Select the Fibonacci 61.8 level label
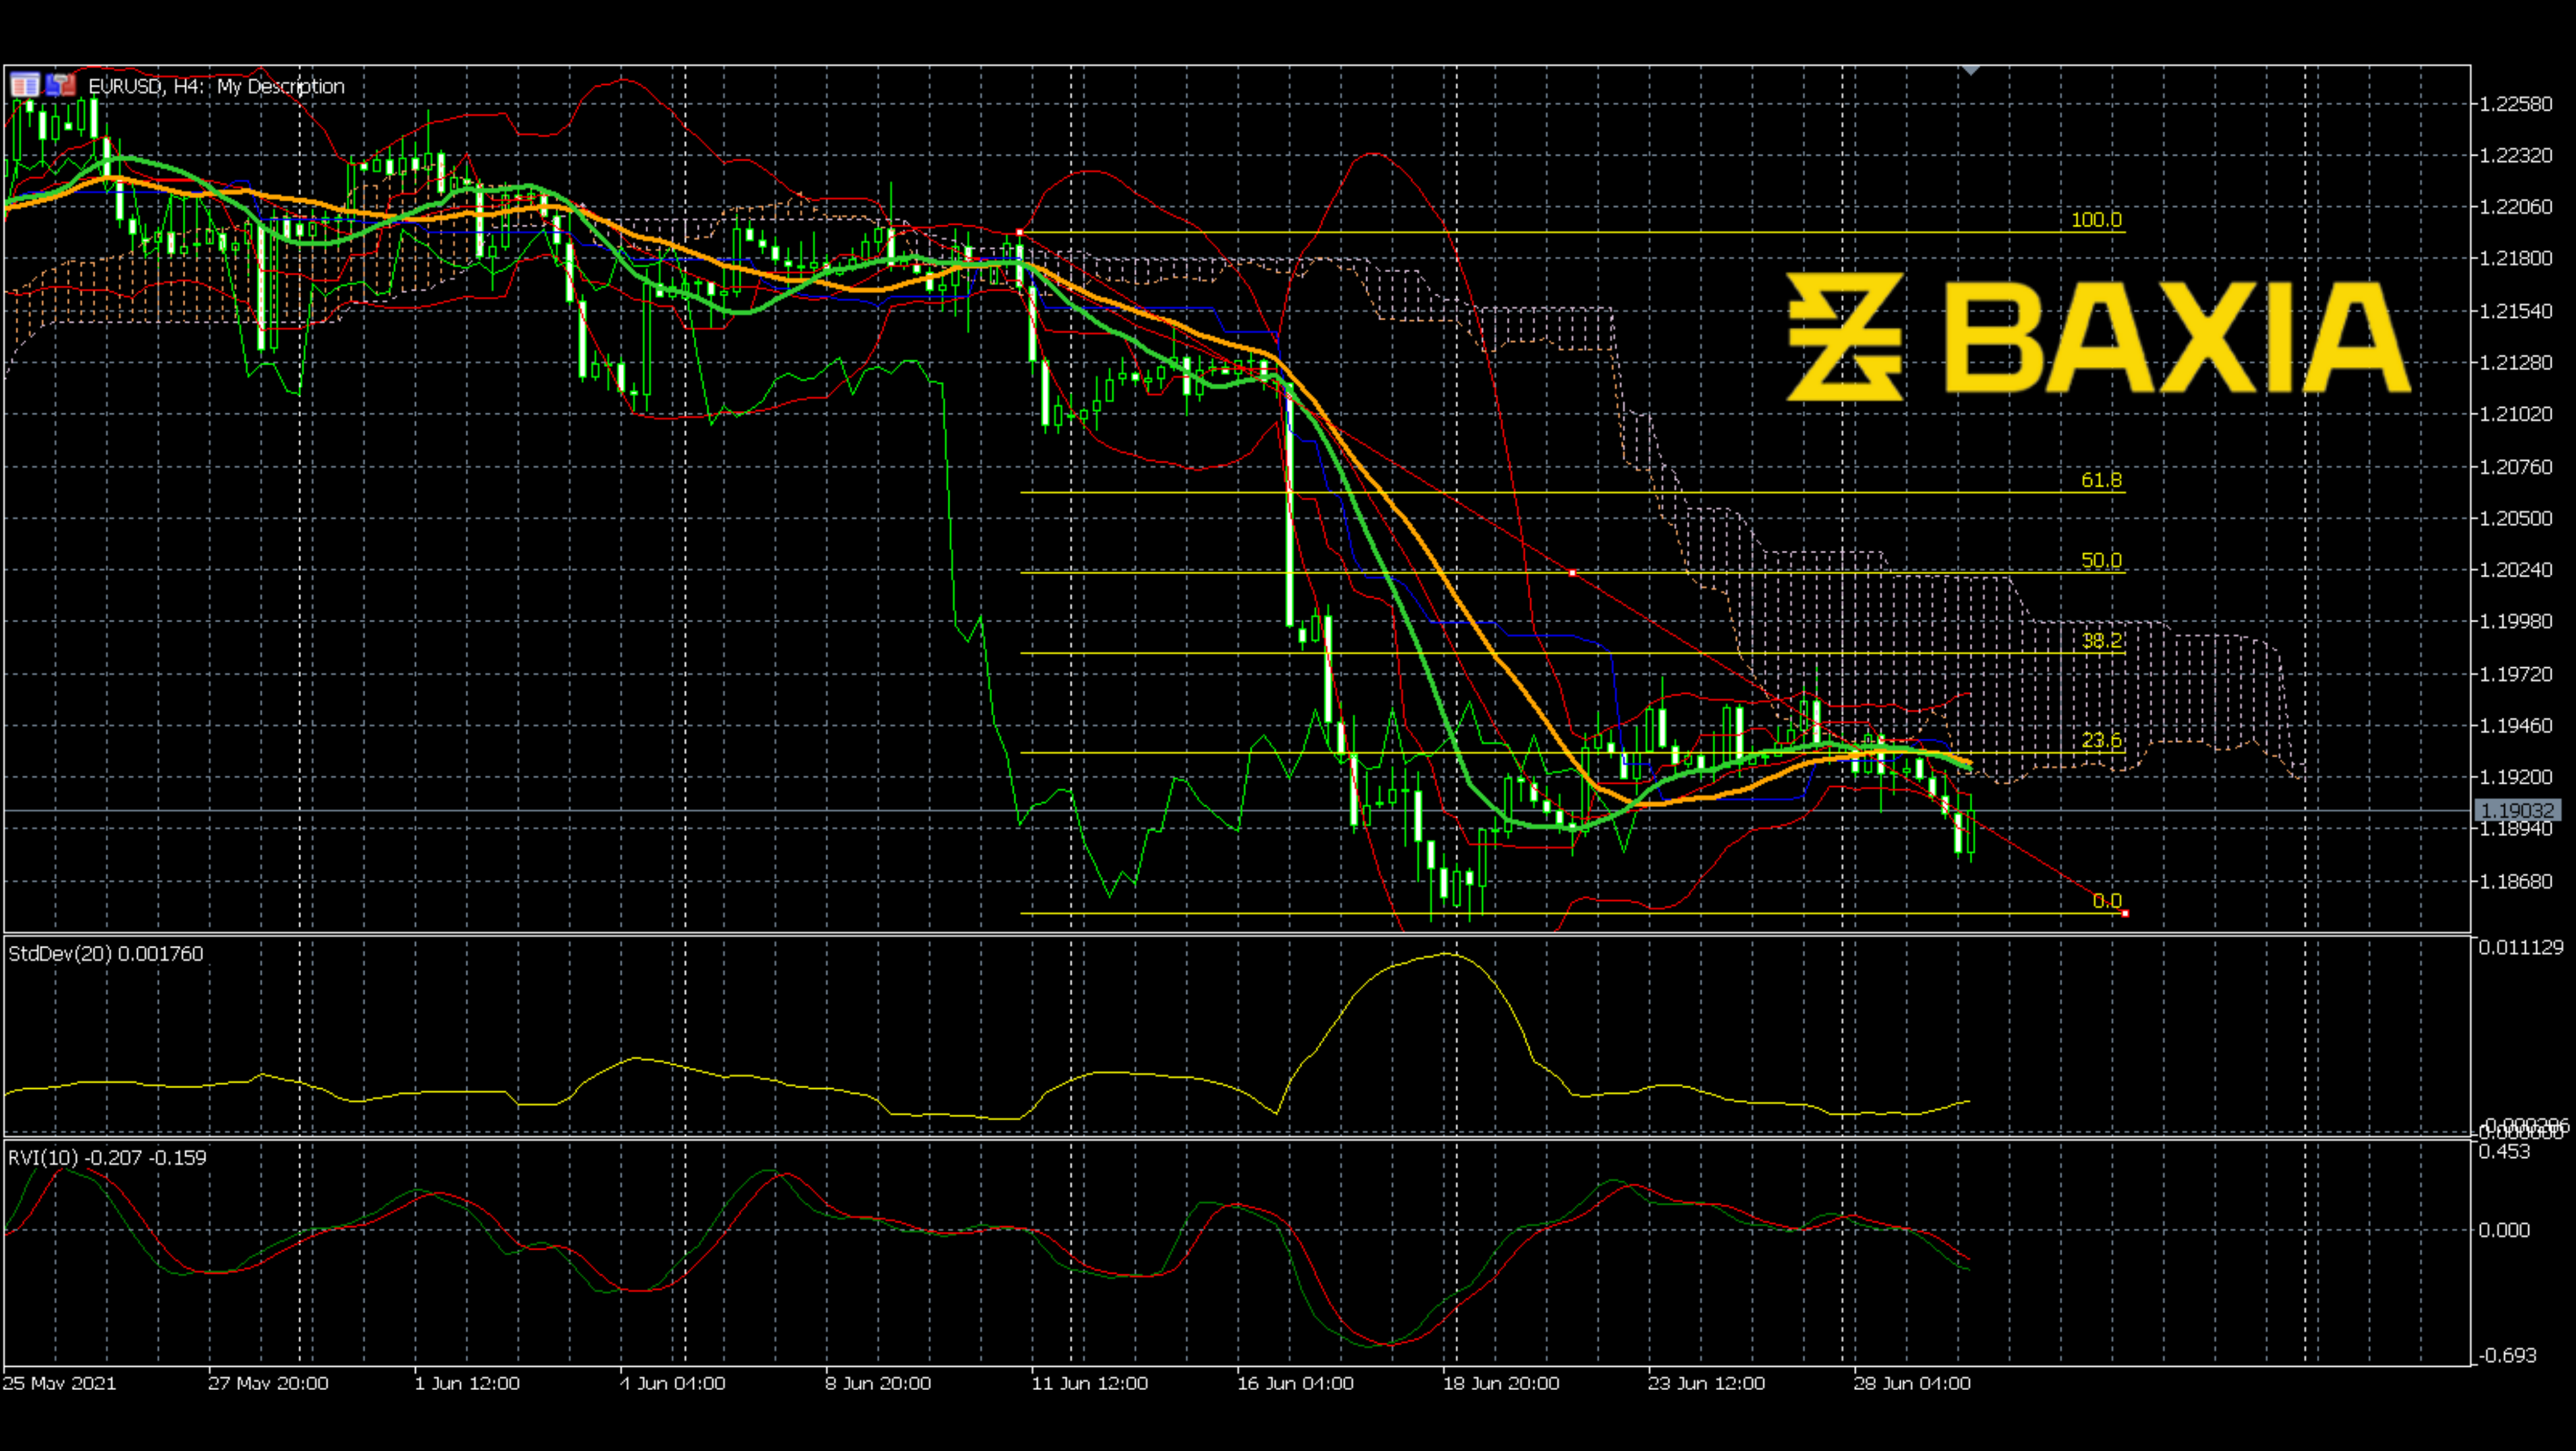This screenshot has height=1451, width=2576. (x=2101, y=480)
